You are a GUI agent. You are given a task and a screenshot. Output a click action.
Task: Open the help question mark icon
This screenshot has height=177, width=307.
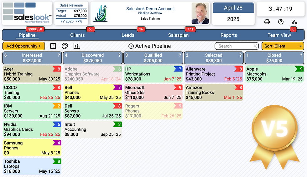(x=281, y=22)
